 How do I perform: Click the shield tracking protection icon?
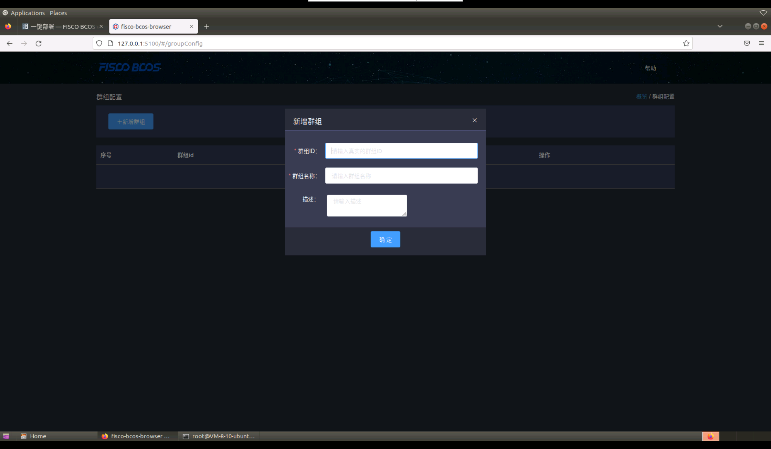[x=99, y=43]
